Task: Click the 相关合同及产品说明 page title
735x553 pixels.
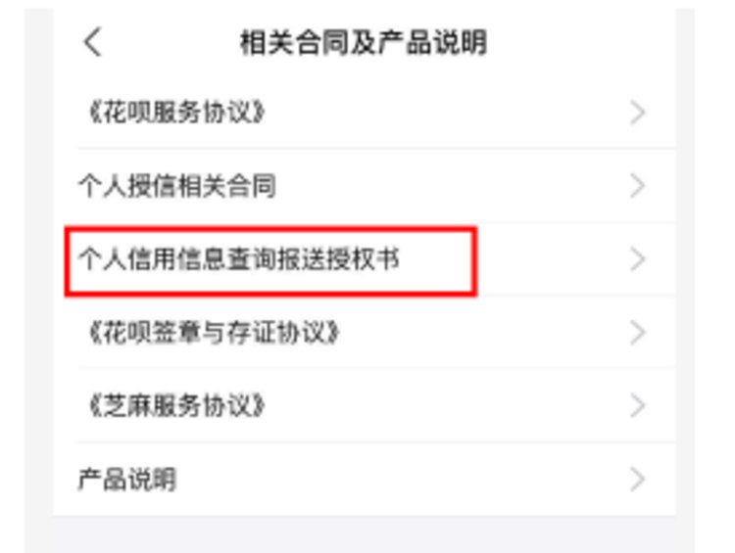Action: click(364, 43)
